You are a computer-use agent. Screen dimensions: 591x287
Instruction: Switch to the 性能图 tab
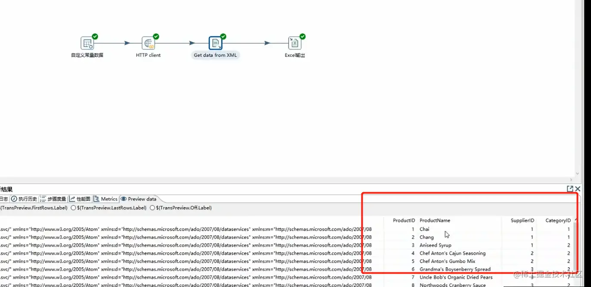(x=80, y=199)
